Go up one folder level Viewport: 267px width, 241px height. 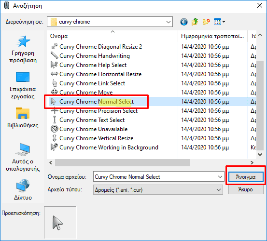195,22
